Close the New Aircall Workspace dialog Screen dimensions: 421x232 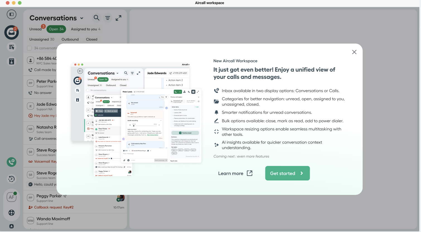coord(354,52)
